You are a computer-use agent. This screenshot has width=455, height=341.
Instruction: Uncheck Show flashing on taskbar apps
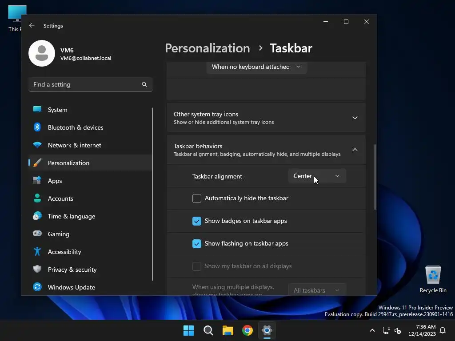(x=197, y=244)
